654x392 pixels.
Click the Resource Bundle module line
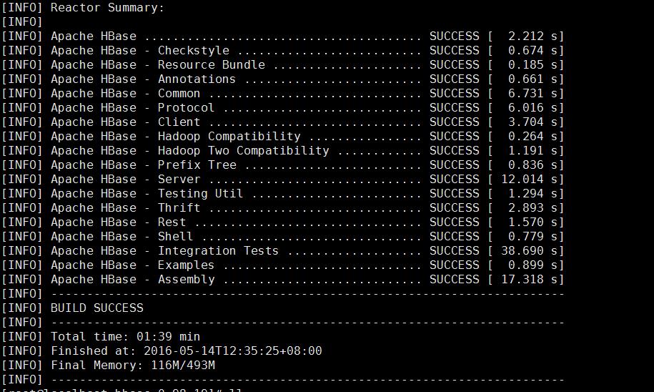(283, 64)
